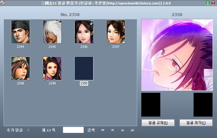Click the 2350 label under empty slot
Image resolution: width=217 pixels, height=138 pixels.
click(84, 83)
